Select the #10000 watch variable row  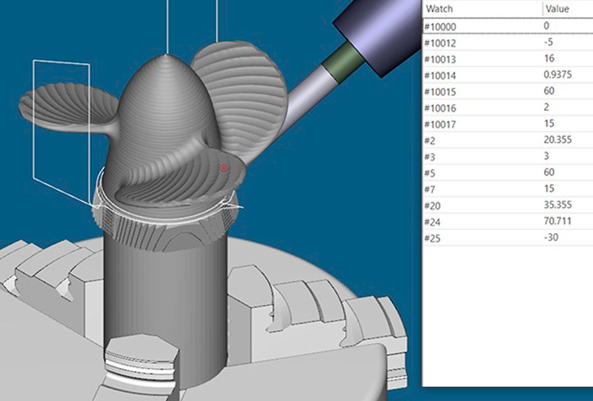tap(440, 26)
